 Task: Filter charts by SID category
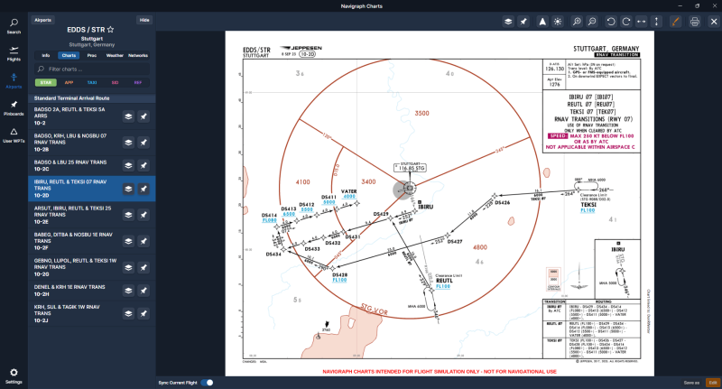(x=116, y=82)
